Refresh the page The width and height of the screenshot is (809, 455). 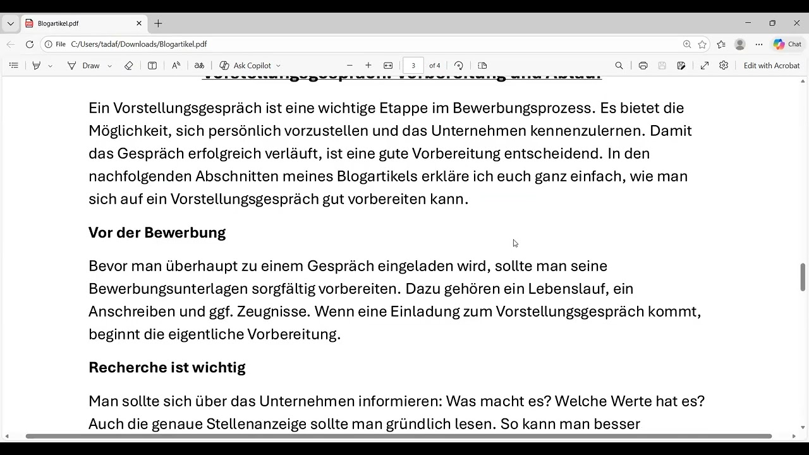pos(30,44)
